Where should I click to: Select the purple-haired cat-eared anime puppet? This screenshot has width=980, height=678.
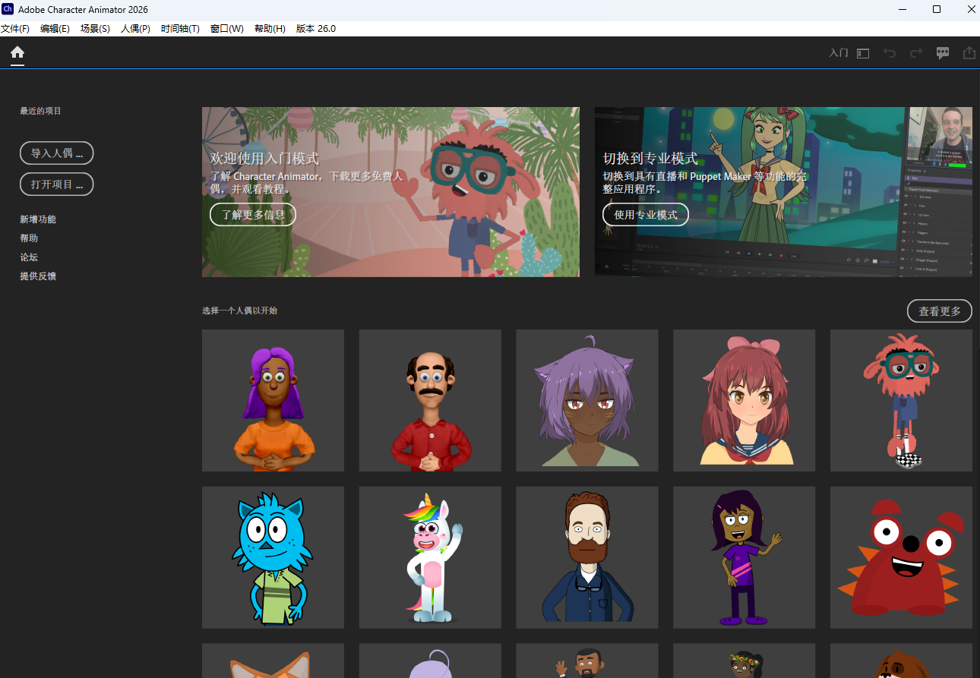(x=587, y=400)
